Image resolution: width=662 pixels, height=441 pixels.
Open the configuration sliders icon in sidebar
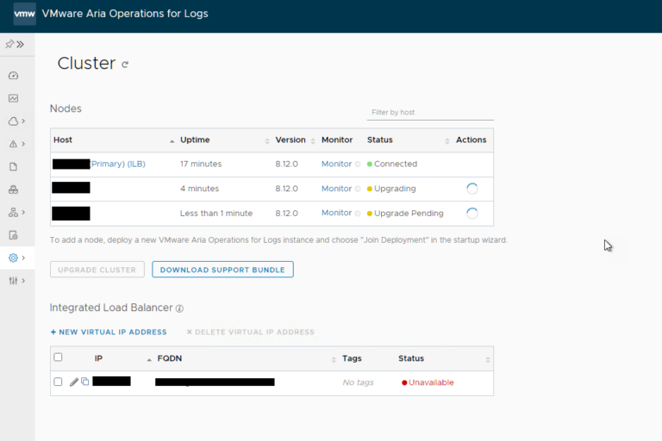tap(14, 281)
